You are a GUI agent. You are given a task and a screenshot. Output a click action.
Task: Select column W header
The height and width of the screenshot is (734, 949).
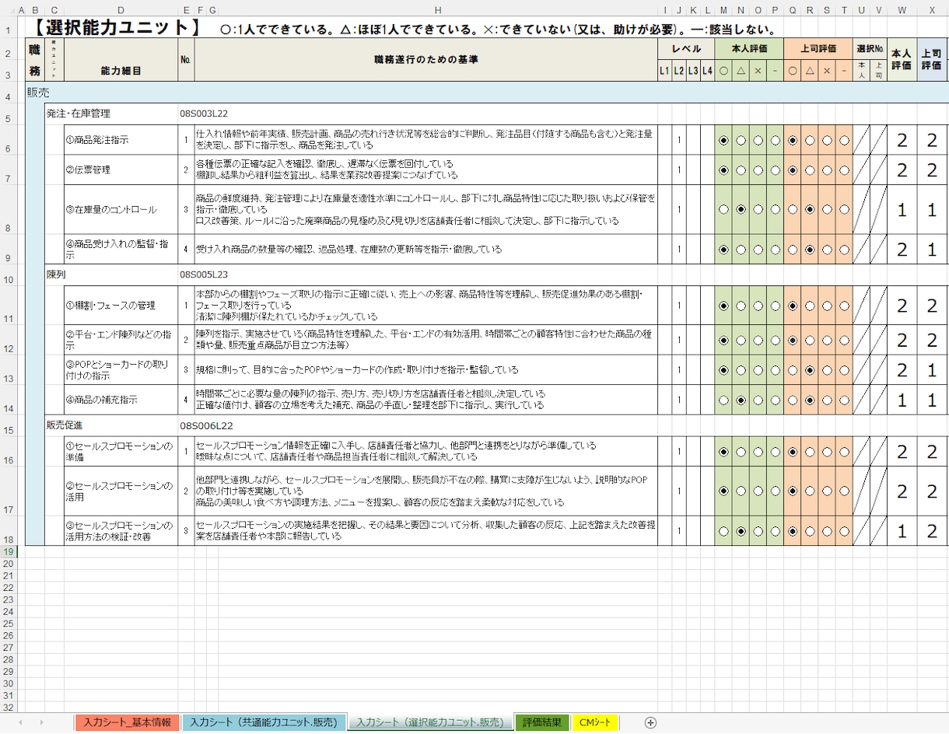(x=902, y=9)
